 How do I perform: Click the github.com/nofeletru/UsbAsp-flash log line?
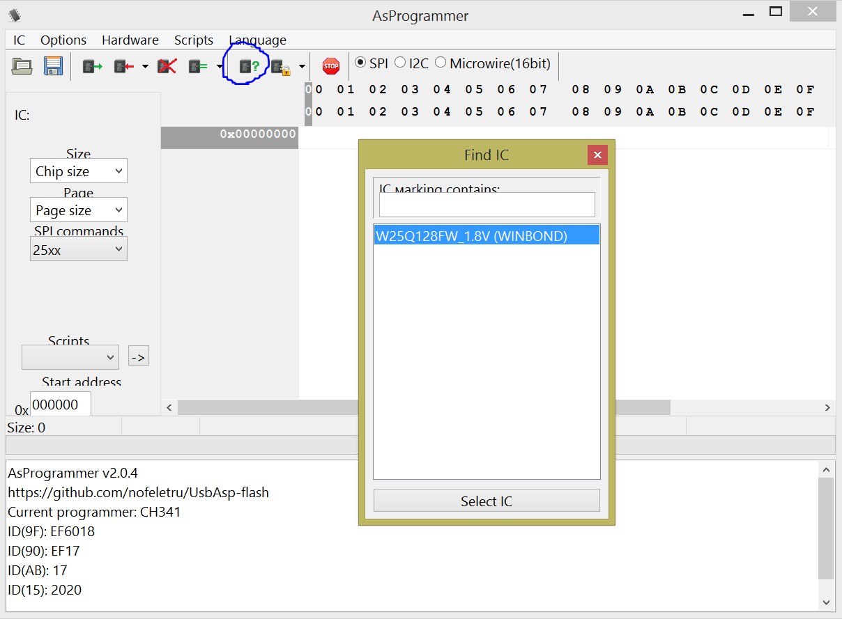tap(138, 492)
